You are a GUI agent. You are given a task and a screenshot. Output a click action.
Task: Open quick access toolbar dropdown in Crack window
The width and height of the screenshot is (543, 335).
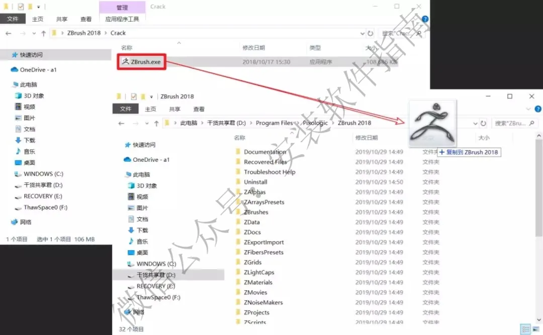(38, 7)
